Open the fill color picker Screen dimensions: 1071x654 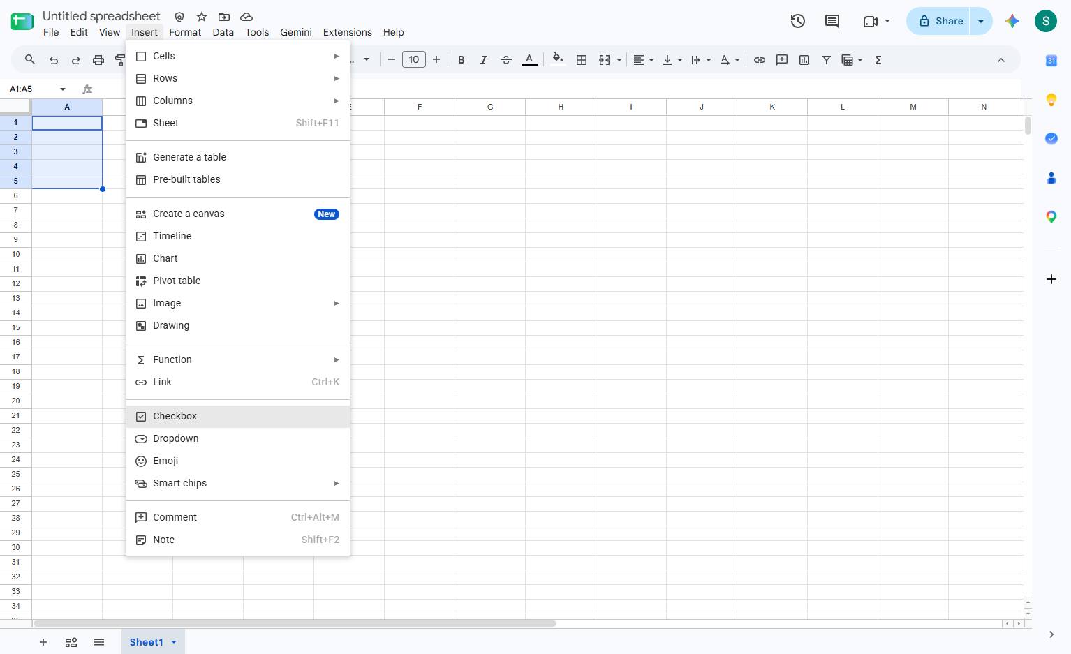(557, 60)
